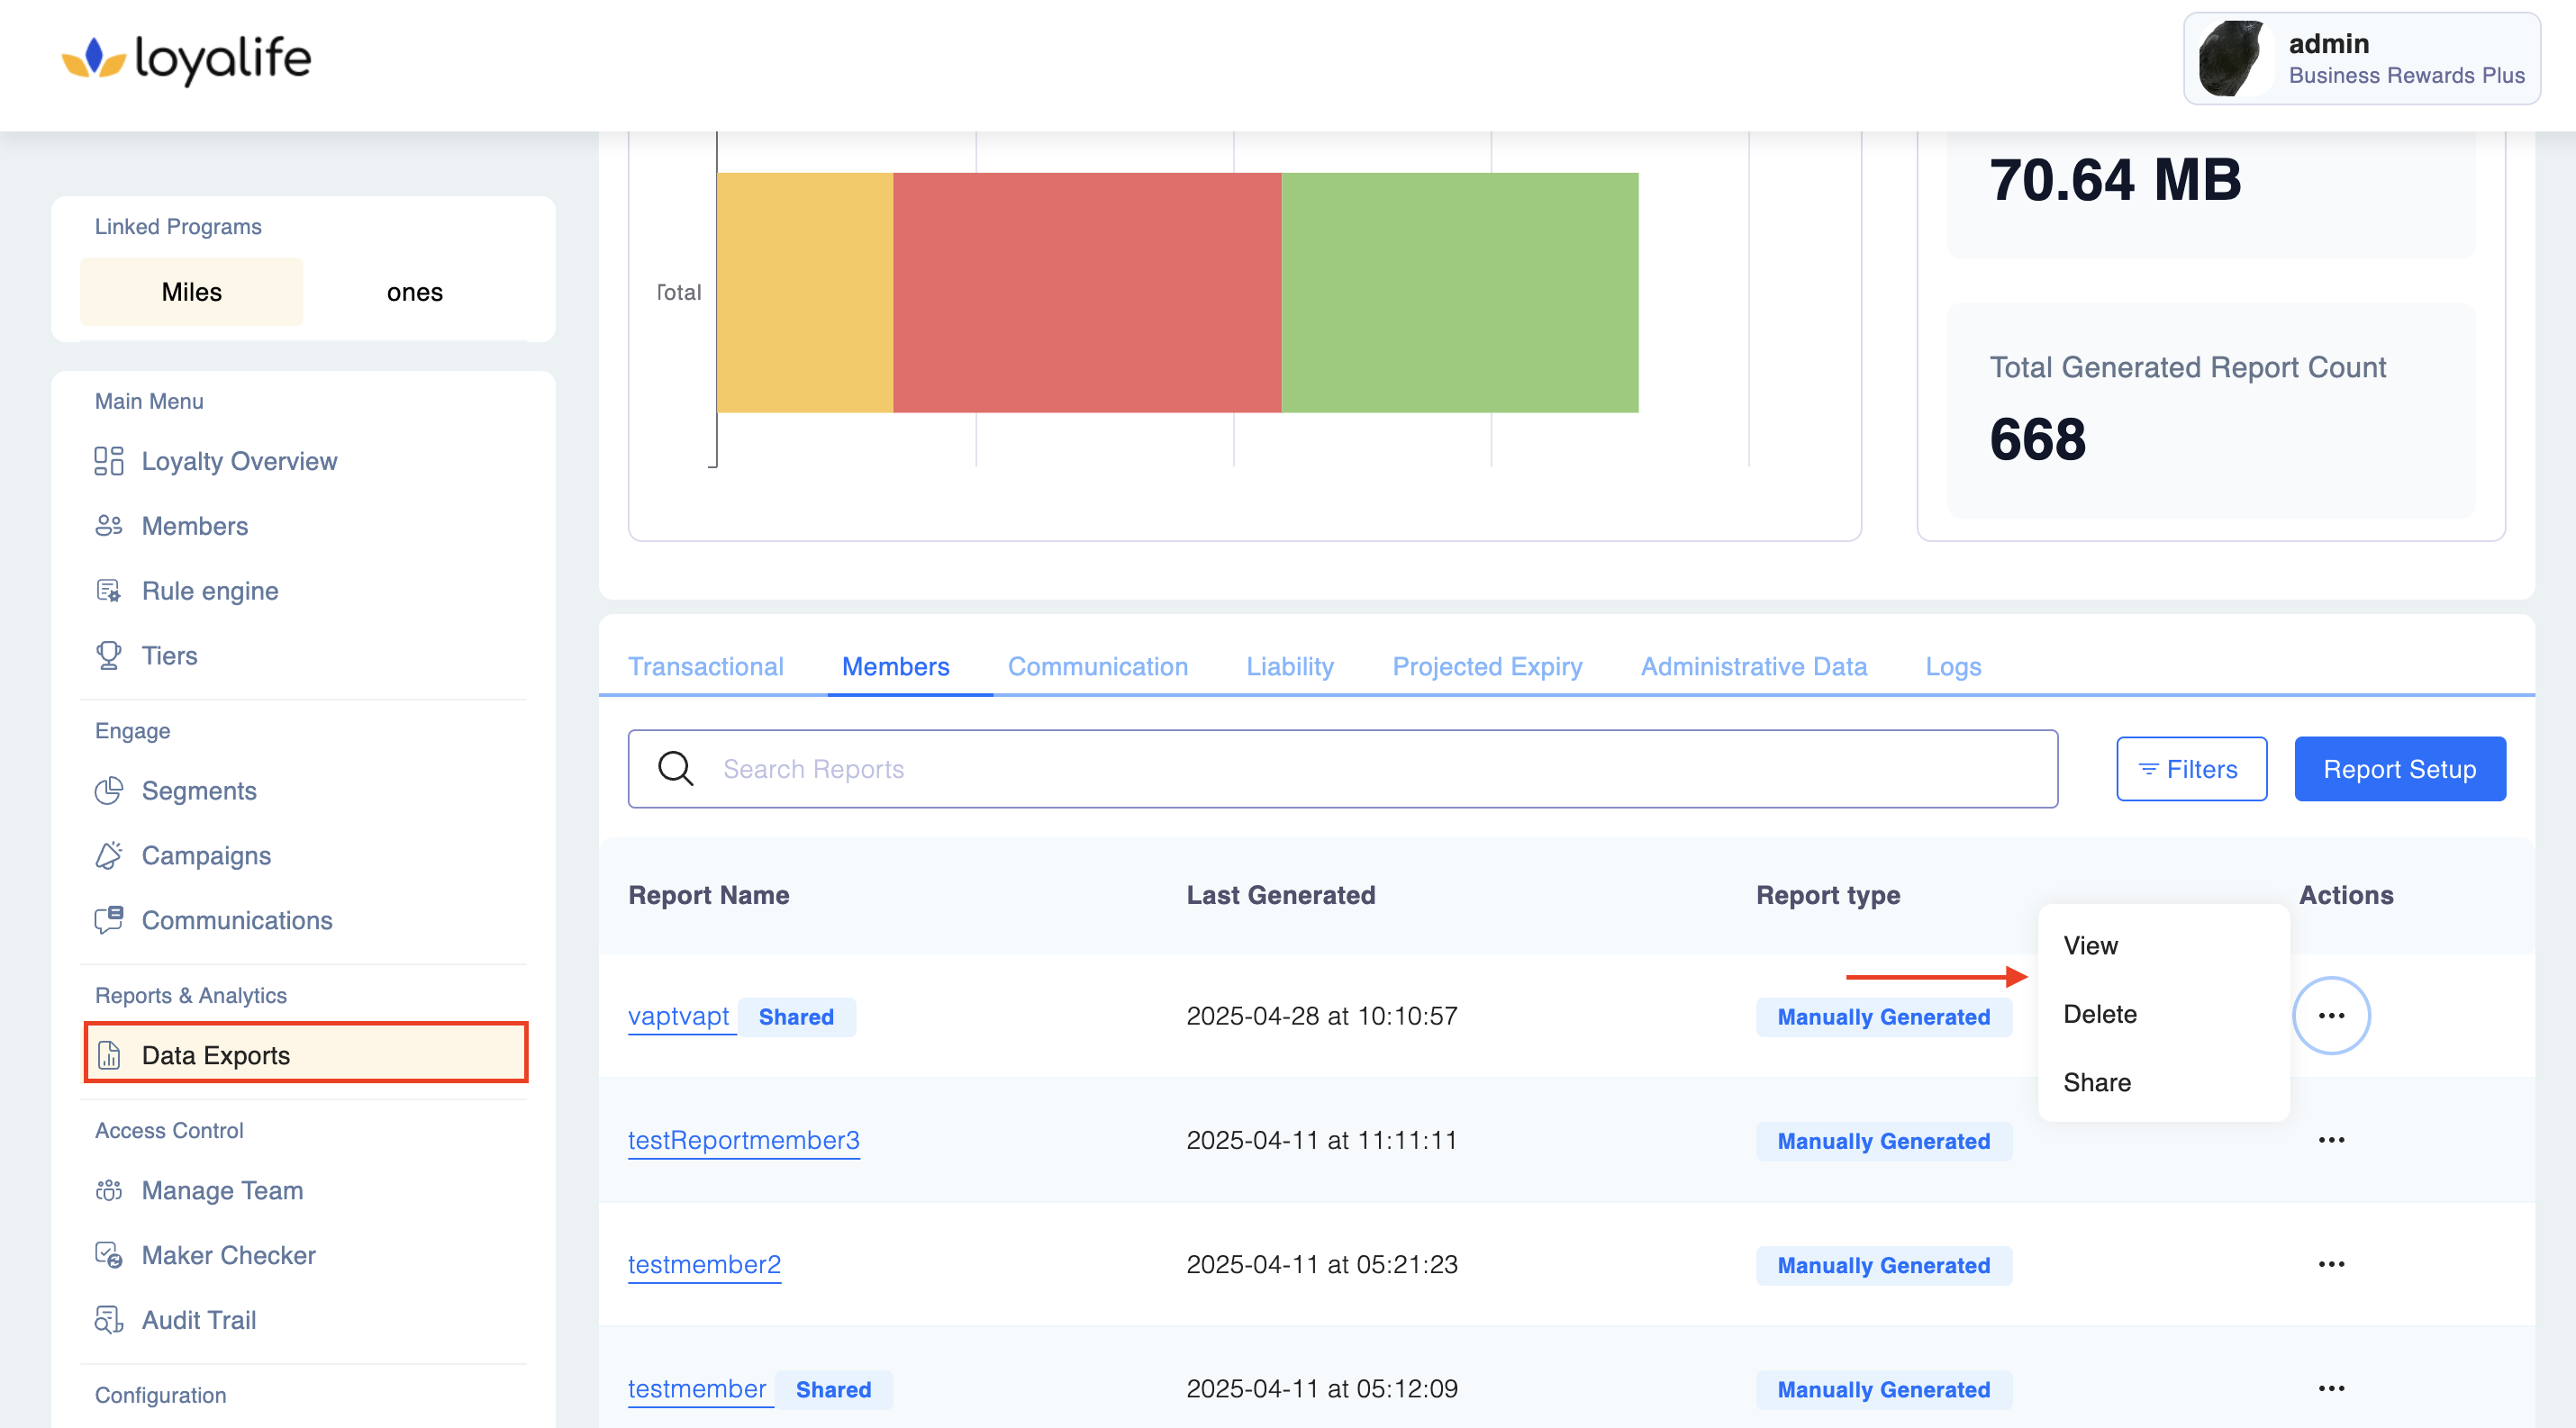Click the Tiers trophy icon
This screenshot has width=2576, height=1428.
click(108, 655)
